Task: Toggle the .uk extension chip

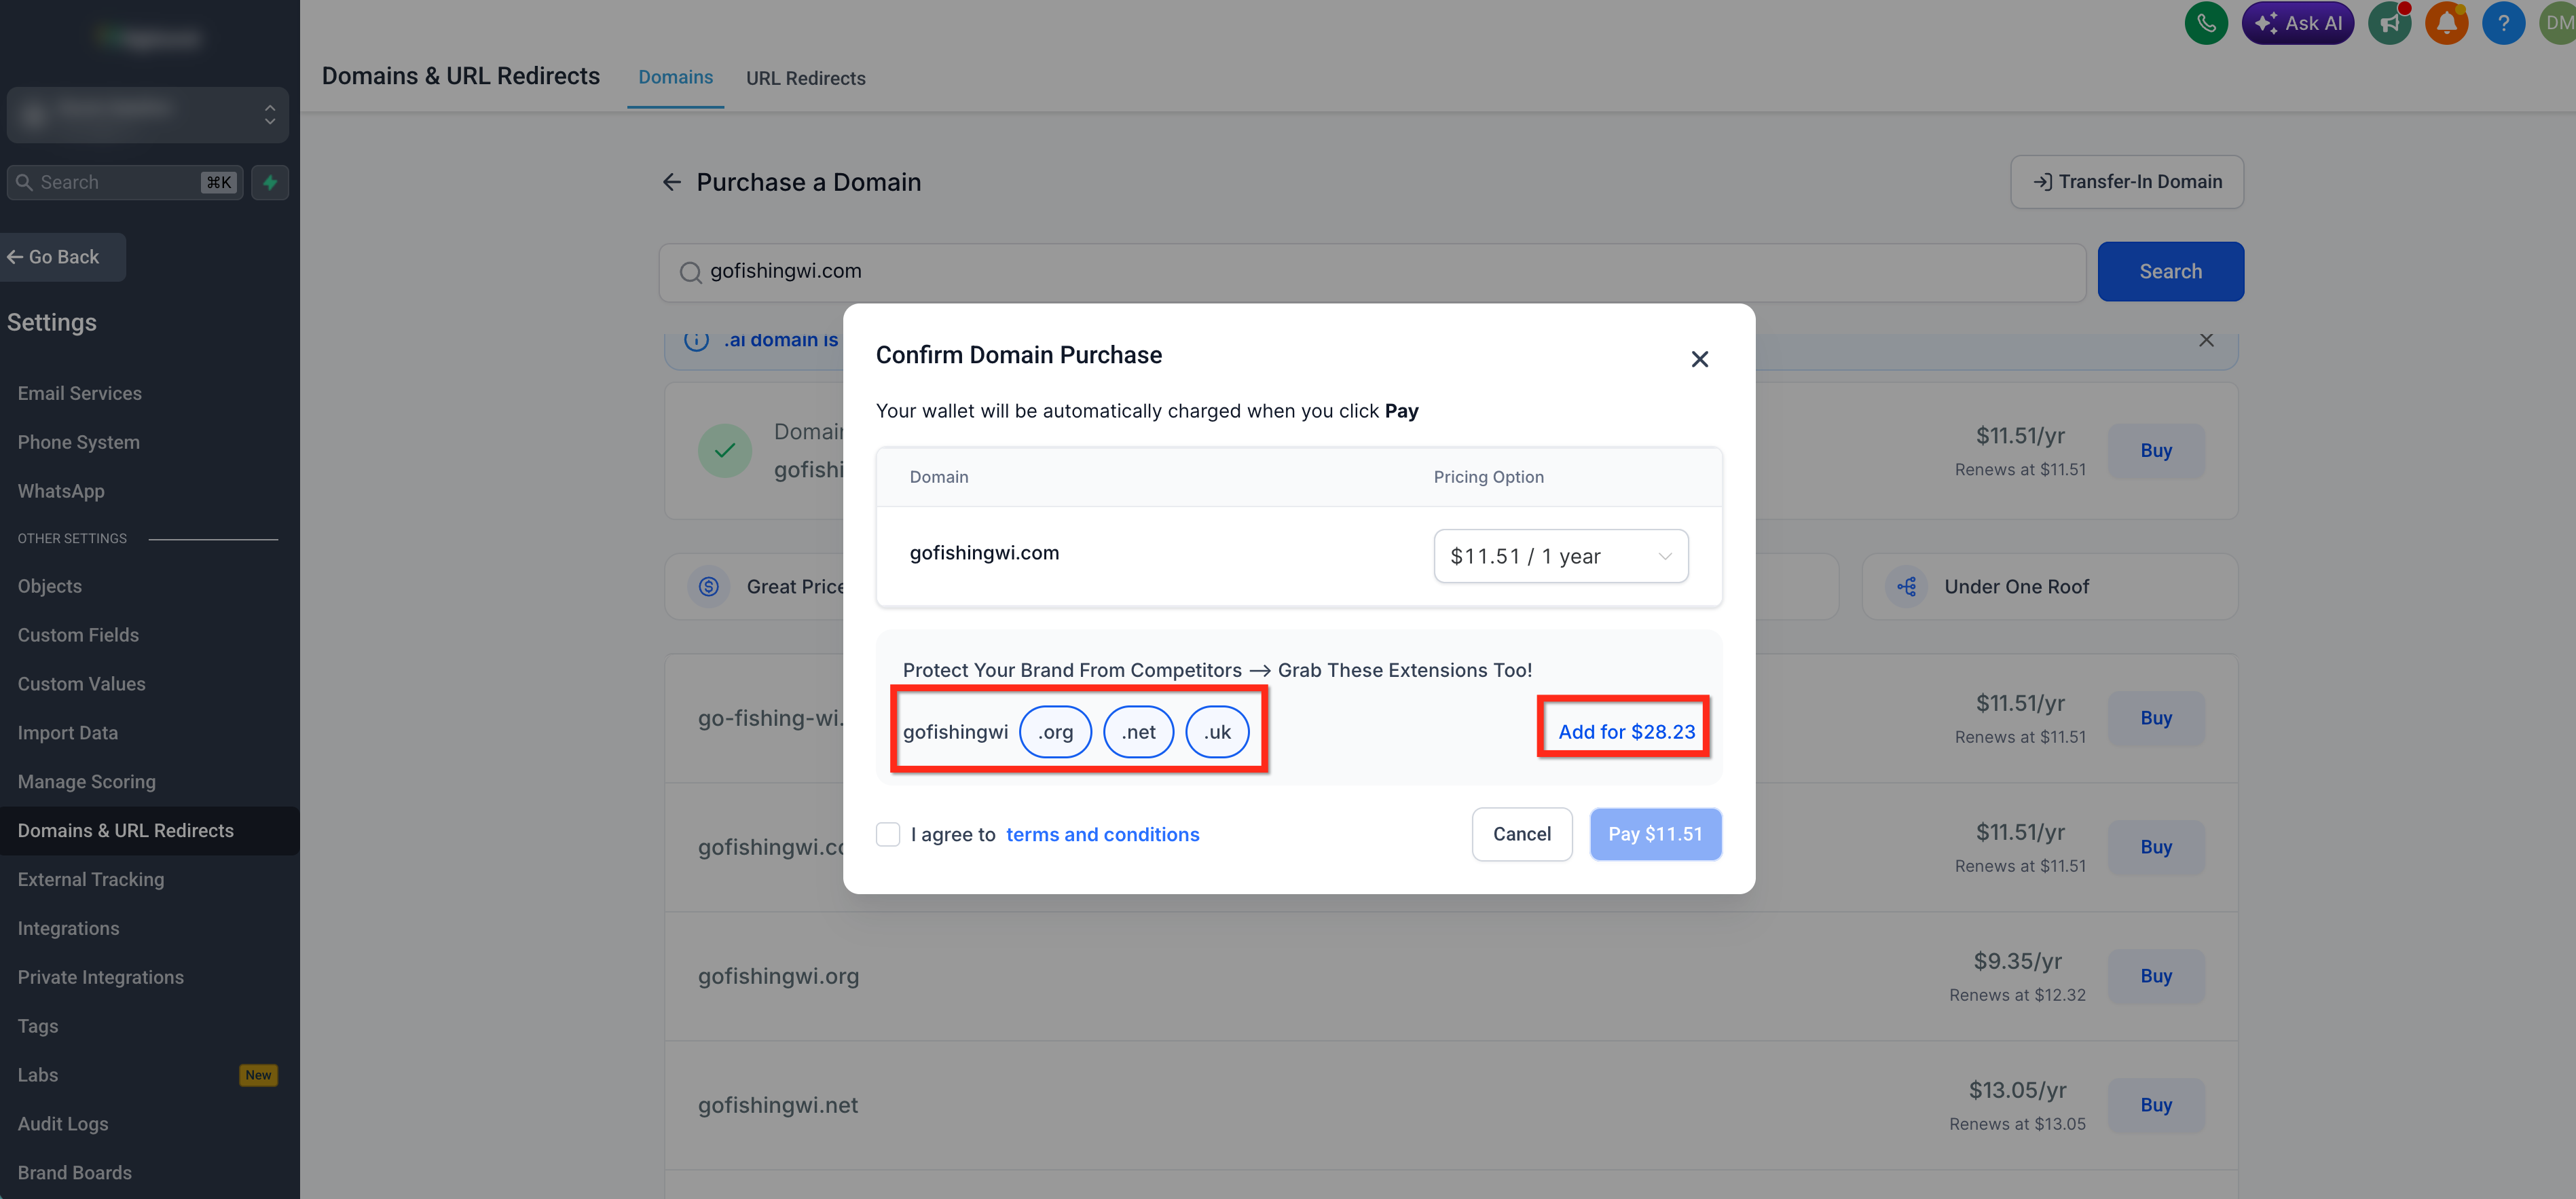Action: [1217, 732]
